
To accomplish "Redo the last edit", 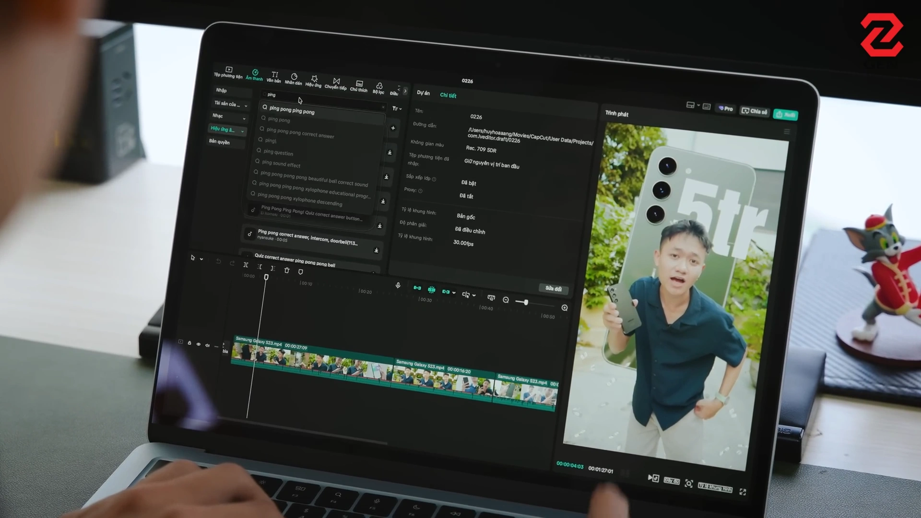I will (232, 263).
